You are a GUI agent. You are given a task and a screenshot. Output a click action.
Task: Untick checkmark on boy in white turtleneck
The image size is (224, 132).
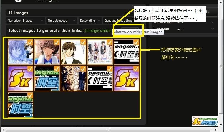(x=83, y=42)
